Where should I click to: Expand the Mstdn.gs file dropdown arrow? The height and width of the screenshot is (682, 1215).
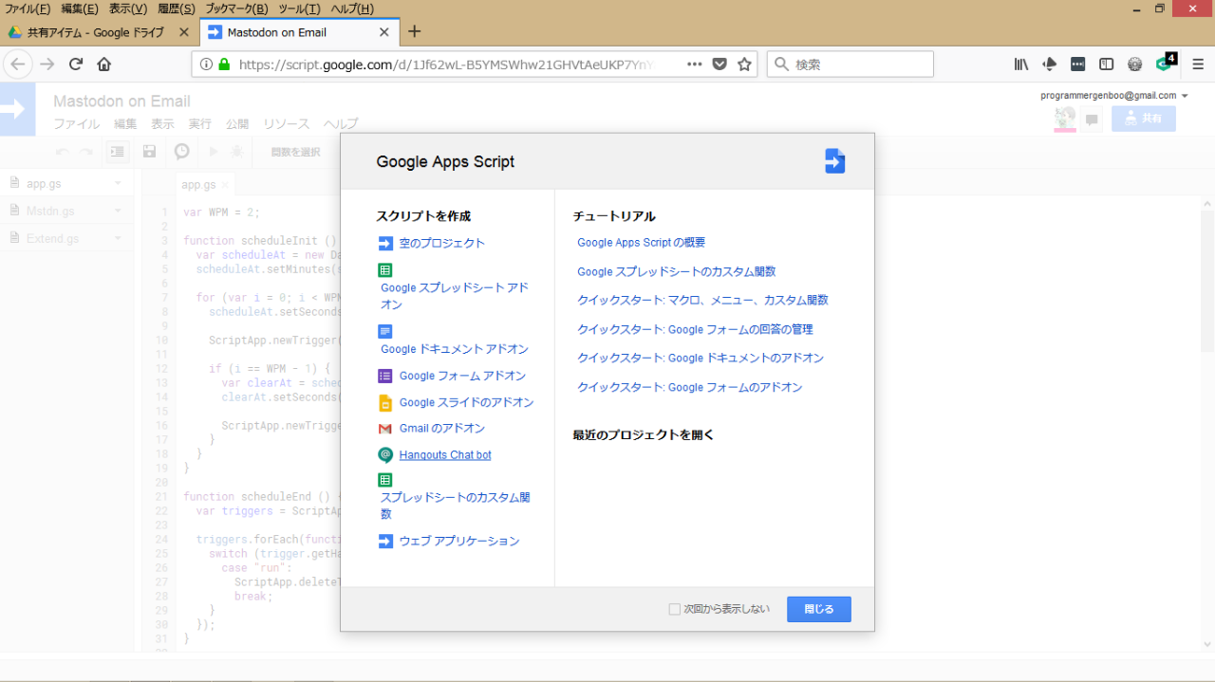pos(118,211)
